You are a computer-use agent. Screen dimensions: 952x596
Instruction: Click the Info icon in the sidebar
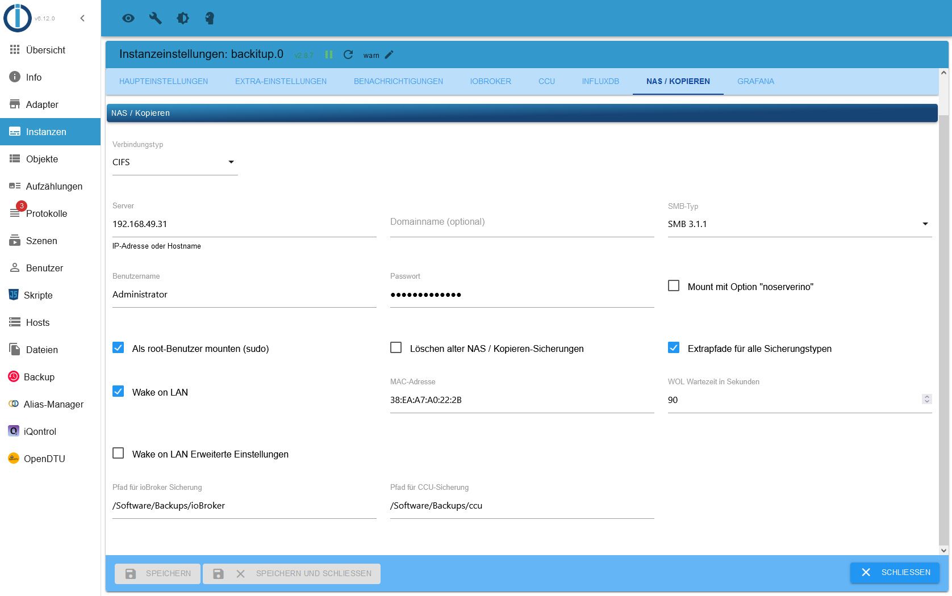15,77
